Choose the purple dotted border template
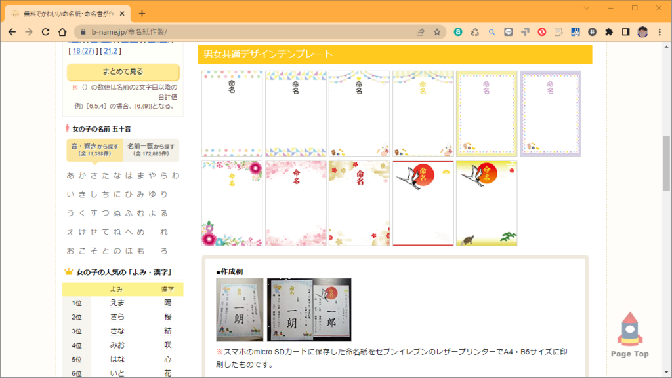The image size is (672, 378). click(550, 113)
